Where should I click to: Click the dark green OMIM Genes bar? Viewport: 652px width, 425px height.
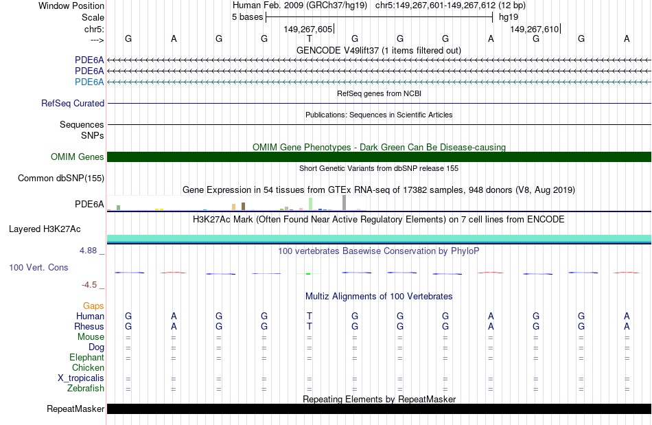click(379, 157)
